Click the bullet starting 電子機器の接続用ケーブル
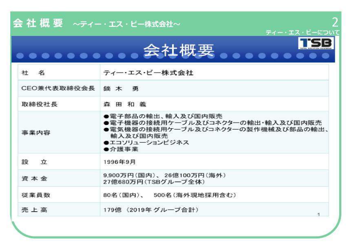This screenshot has width=354, height=250. pyautogui.click(x=212, y=123)
